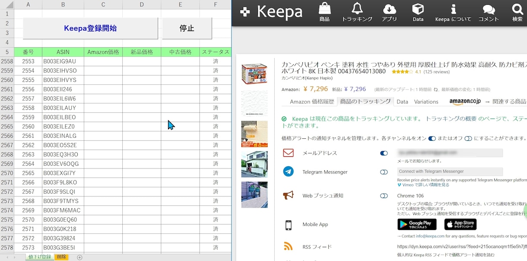Click RSS feed URL text
This screenshot has width=527, height=261.
462,247
